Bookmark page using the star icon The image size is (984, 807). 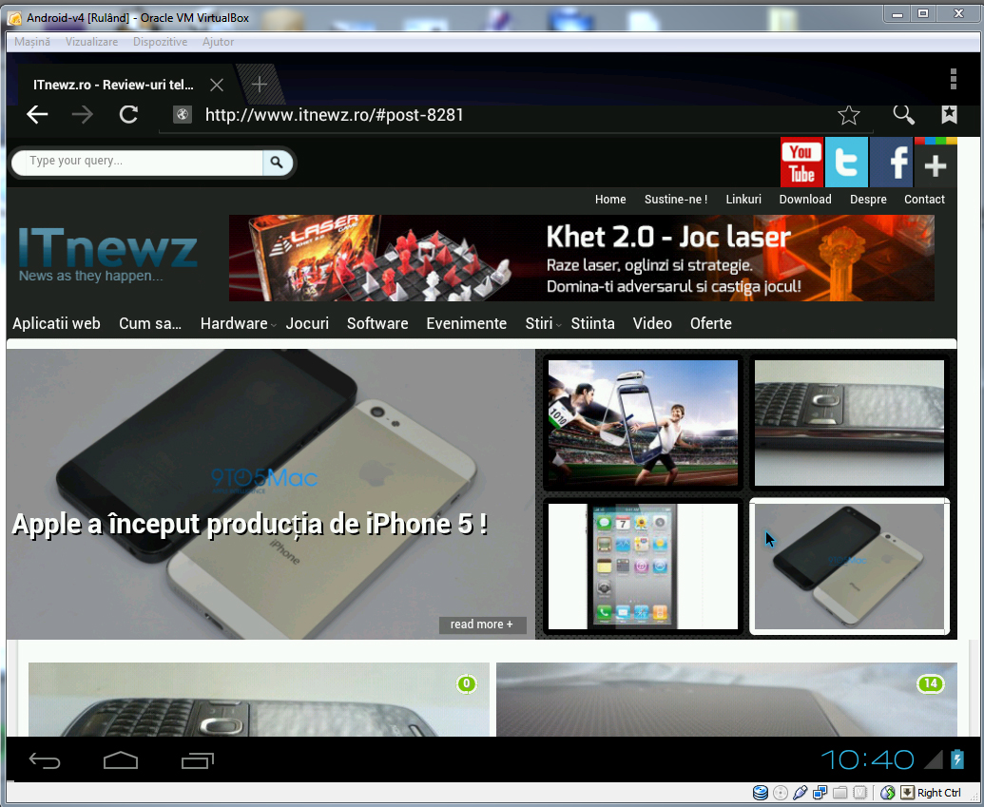[x=848, y=115]
